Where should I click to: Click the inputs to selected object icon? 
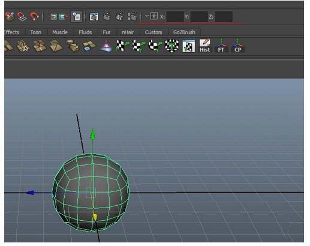53,17
